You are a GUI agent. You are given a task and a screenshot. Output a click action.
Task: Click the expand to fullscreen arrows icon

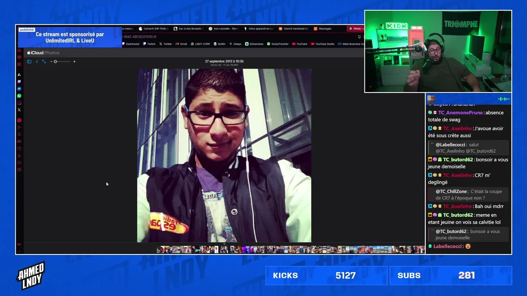[44, 62]
